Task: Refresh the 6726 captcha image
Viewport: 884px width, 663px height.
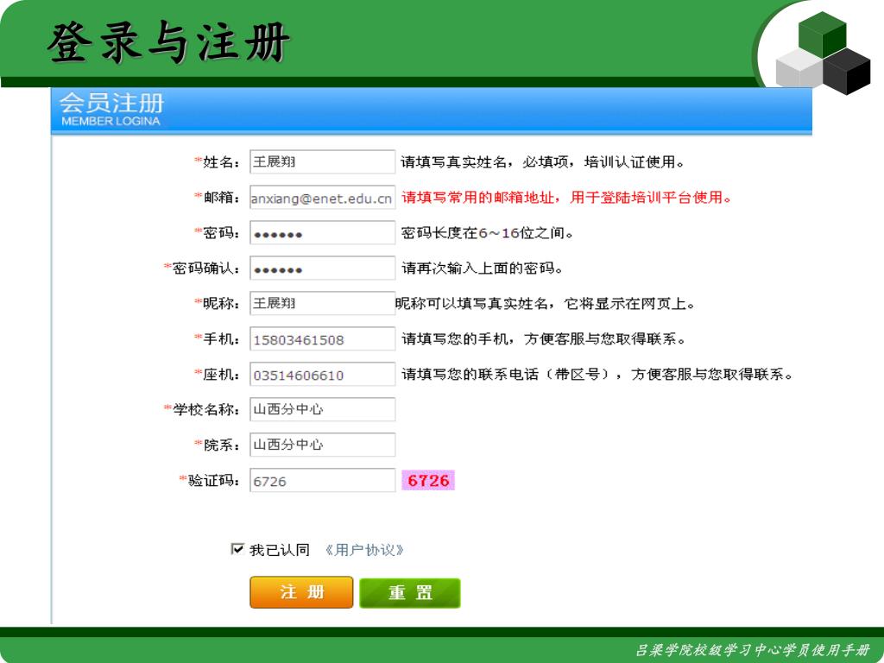Action: (x=428, y=480)
